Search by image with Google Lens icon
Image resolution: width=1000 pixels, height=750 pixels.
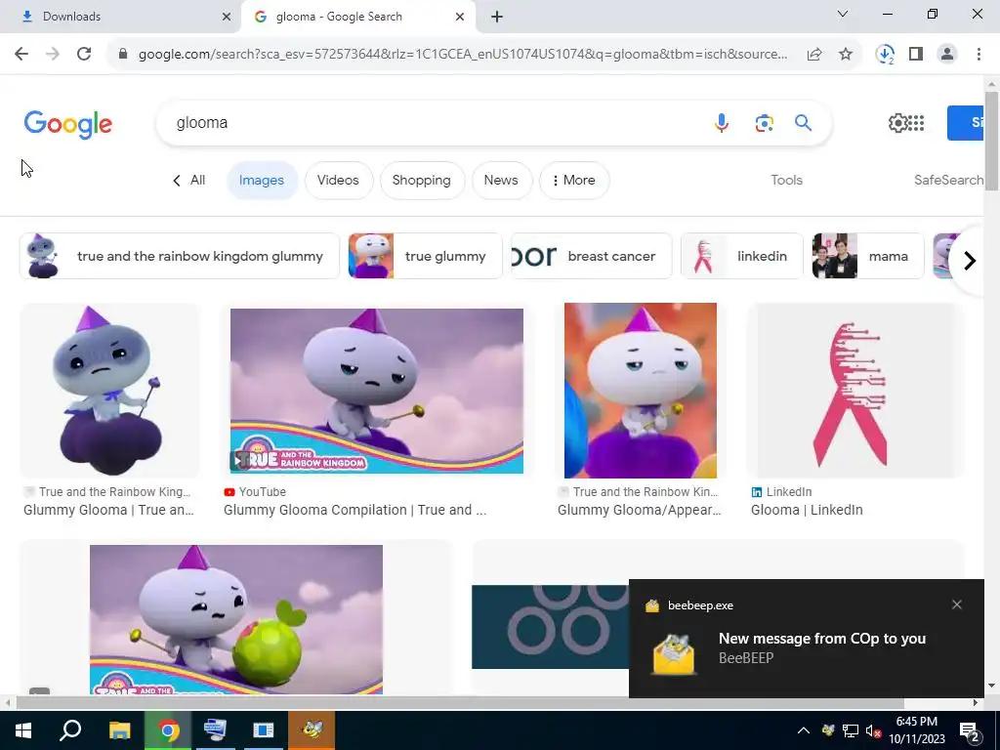[x=764, y=122]
